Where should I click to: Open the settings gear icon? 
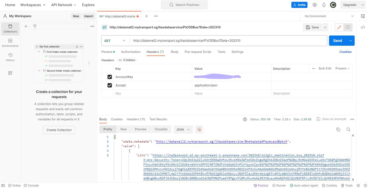click(x=315, y=5)
